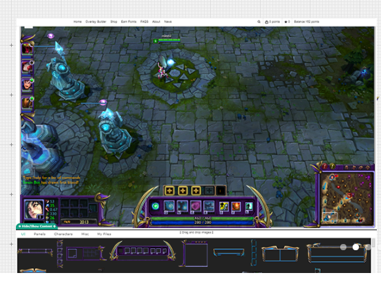
Task: Click the player champion portrait at bottom left
Action: pyautogui.click(x=34, y=209)
